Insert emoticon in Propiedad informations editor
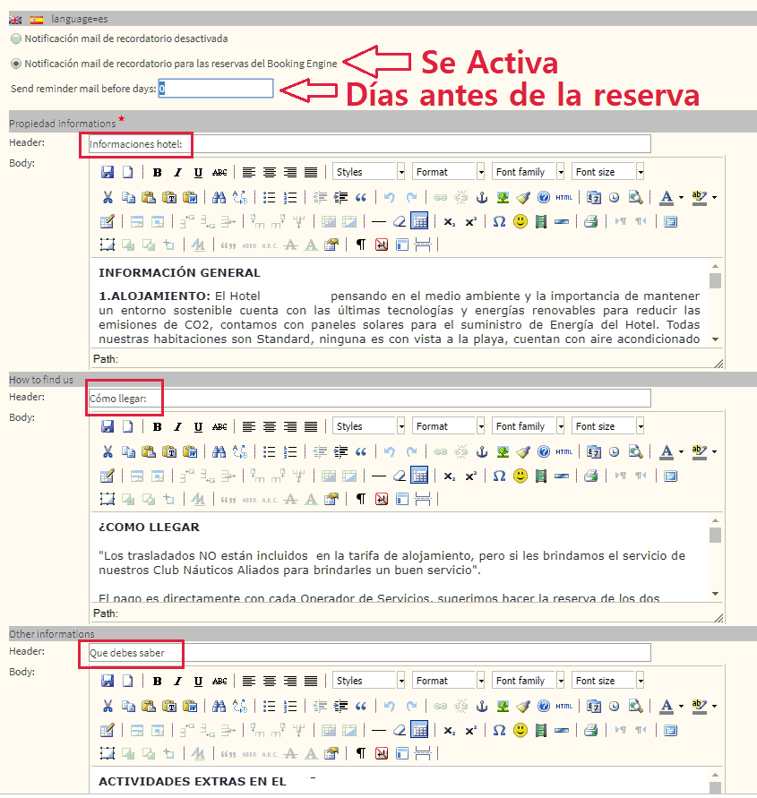This screenshot has height=798, width=757. (520, 222)
